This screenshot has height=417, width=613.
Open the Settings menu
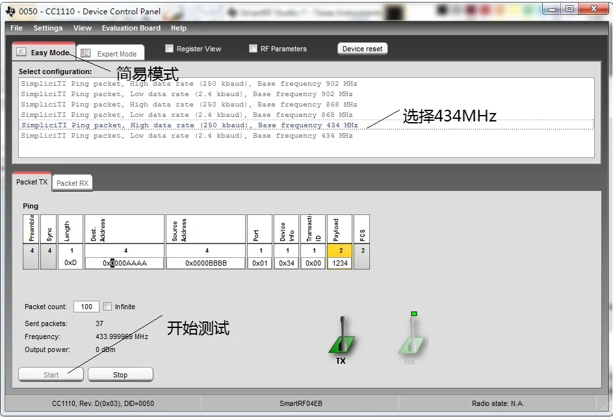pos(48,28)
